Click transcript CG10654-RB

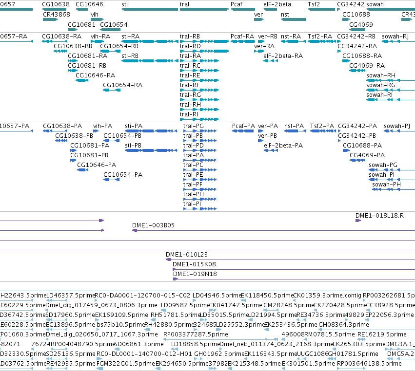point(110,51)
